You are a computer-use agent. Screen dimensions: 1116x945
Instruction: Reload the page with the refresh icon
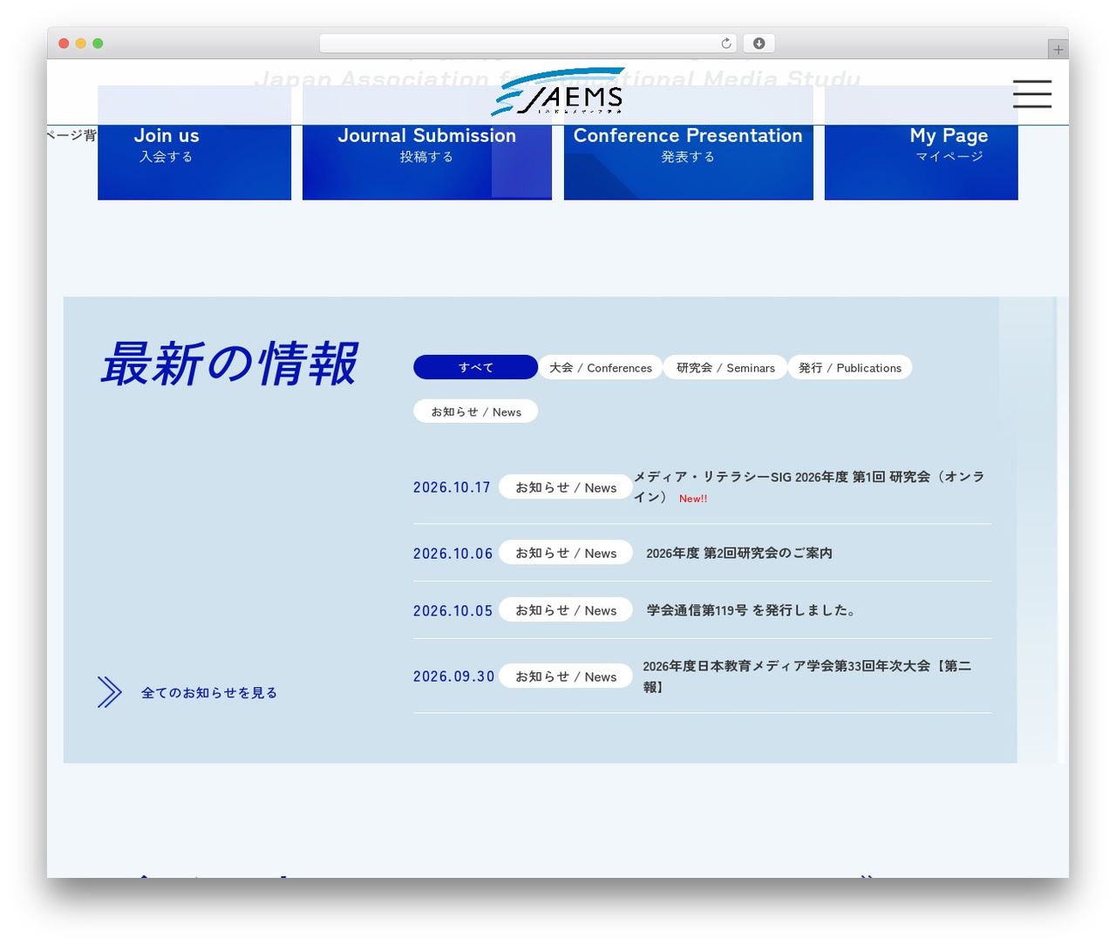[726, 44]
